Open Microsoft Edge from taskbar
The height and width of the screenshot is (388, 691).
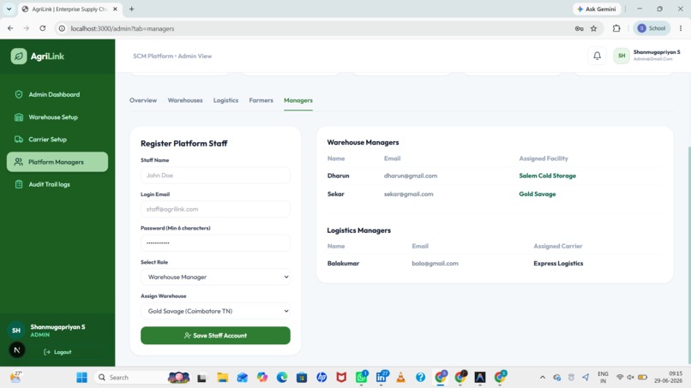coord(282,378)
